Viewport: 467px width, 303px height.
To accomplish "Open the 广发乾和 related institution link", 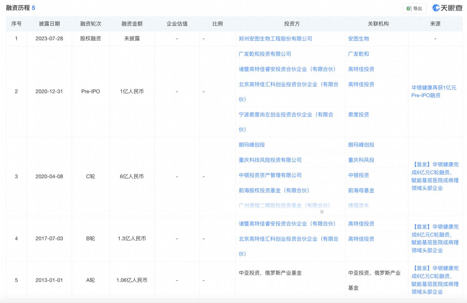I will 358,54.
